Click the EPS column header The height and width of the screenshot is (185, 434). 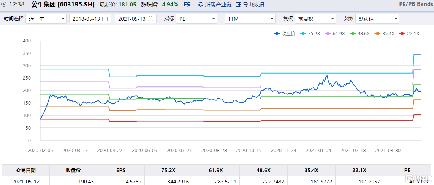pyautogui.click(x=121, y=170)
